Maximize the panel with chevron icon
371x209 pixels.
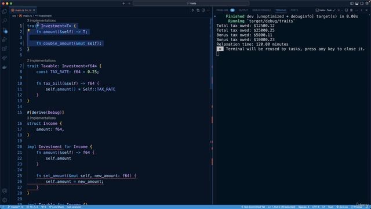[x=362, y=10]
